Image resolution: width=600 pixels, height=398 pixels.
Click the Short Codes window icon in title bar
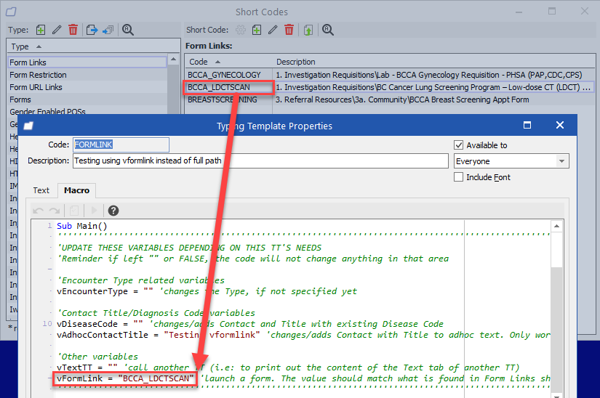click(11, 12)
